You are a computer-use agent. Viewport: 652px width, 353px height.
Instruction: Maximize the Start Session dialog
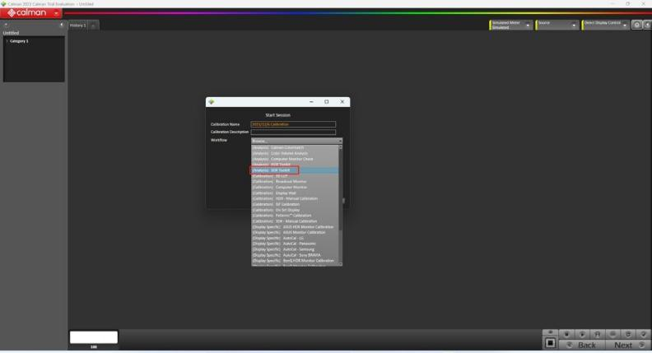[327, 102]
